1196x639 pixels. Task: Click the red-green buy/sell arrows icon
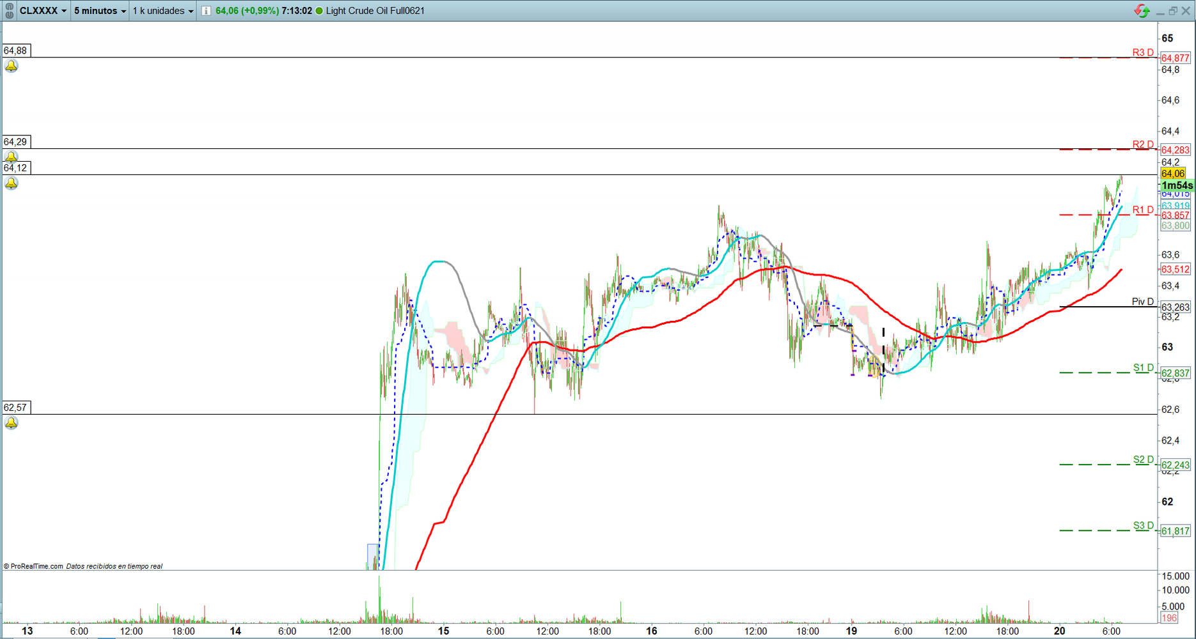pyautogui.click(x=1142, y=11)
